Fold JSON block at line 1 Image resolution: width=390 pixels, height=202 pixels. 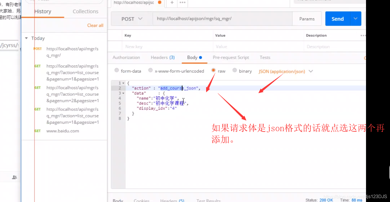click(x=123, y=83)
